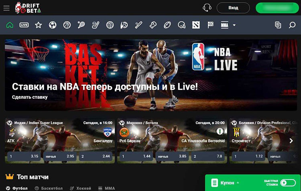Select basketball in sports bar

[67, 25]
